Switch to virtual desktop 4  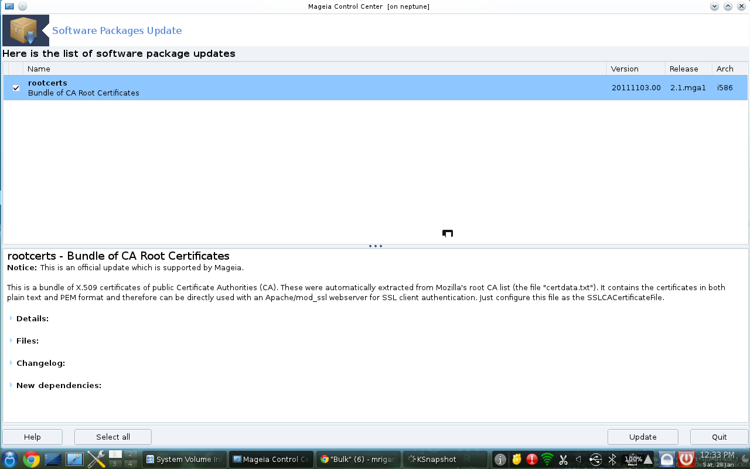coord(131,464)
